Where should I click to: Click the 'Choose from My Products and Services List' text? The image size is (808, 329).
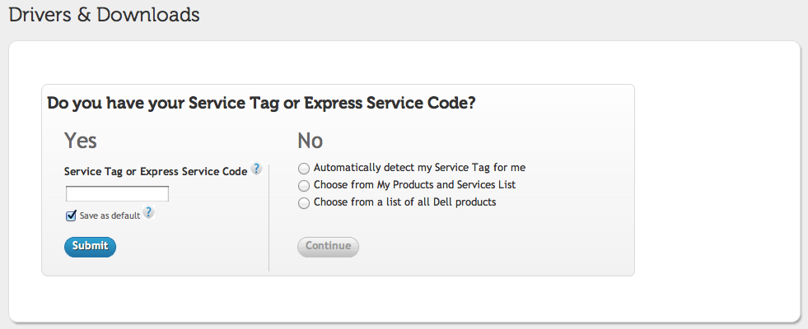(414, 185)
